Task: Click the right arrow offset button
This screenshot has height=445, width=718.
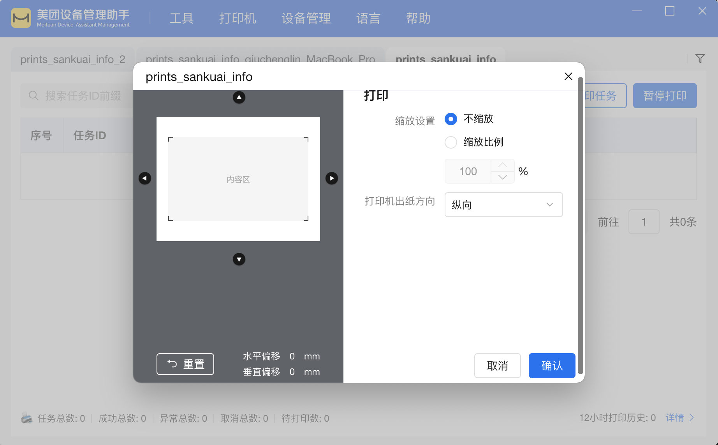Action: [x=331, y=178]
